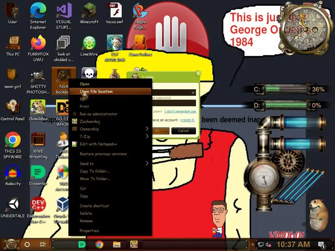
Task: Choose Print in the context menu
Action: click(110, 106)
